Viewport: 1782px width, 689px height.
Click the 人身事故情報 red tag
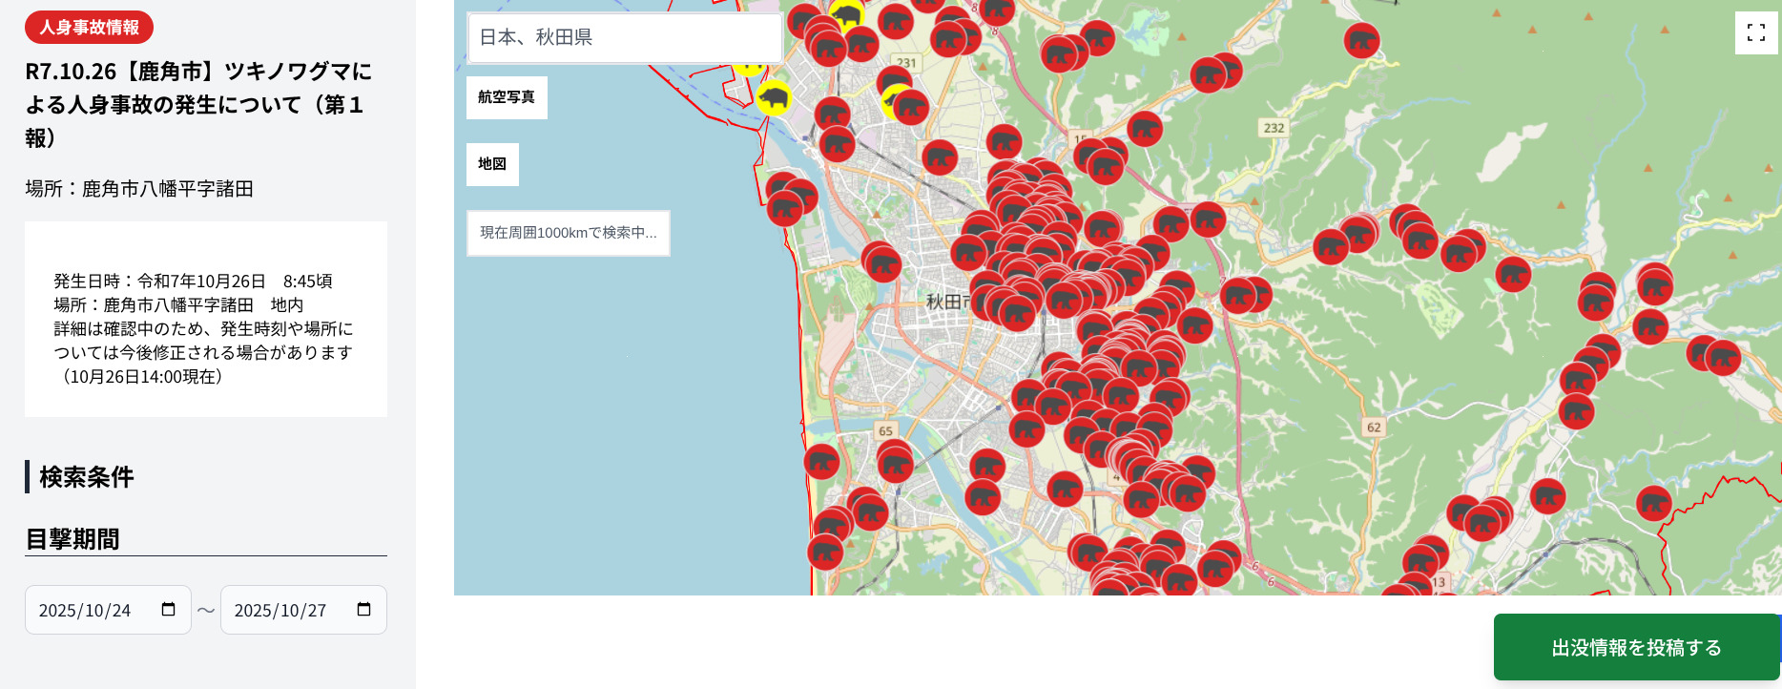coord(89,28)
